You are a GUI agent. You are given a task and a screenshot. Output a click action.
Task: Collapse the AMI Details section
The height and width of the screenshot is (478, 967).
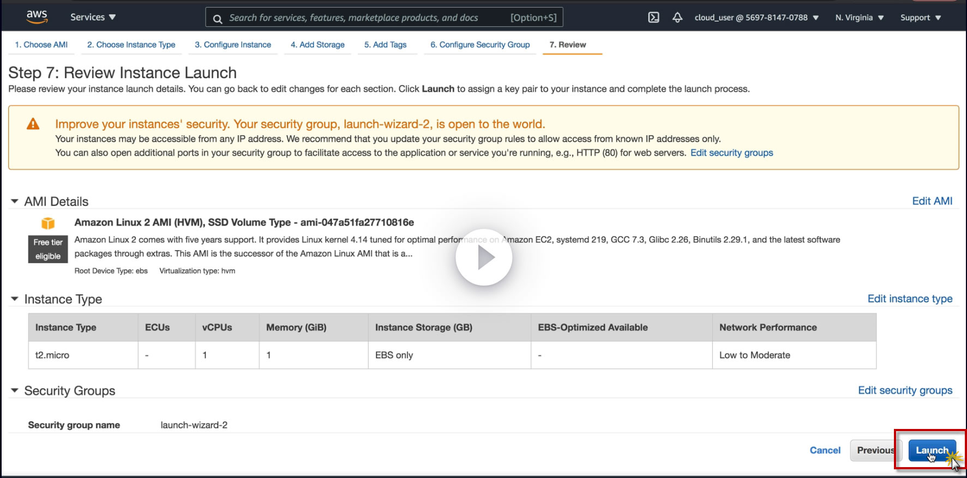(x=15, y=201)
